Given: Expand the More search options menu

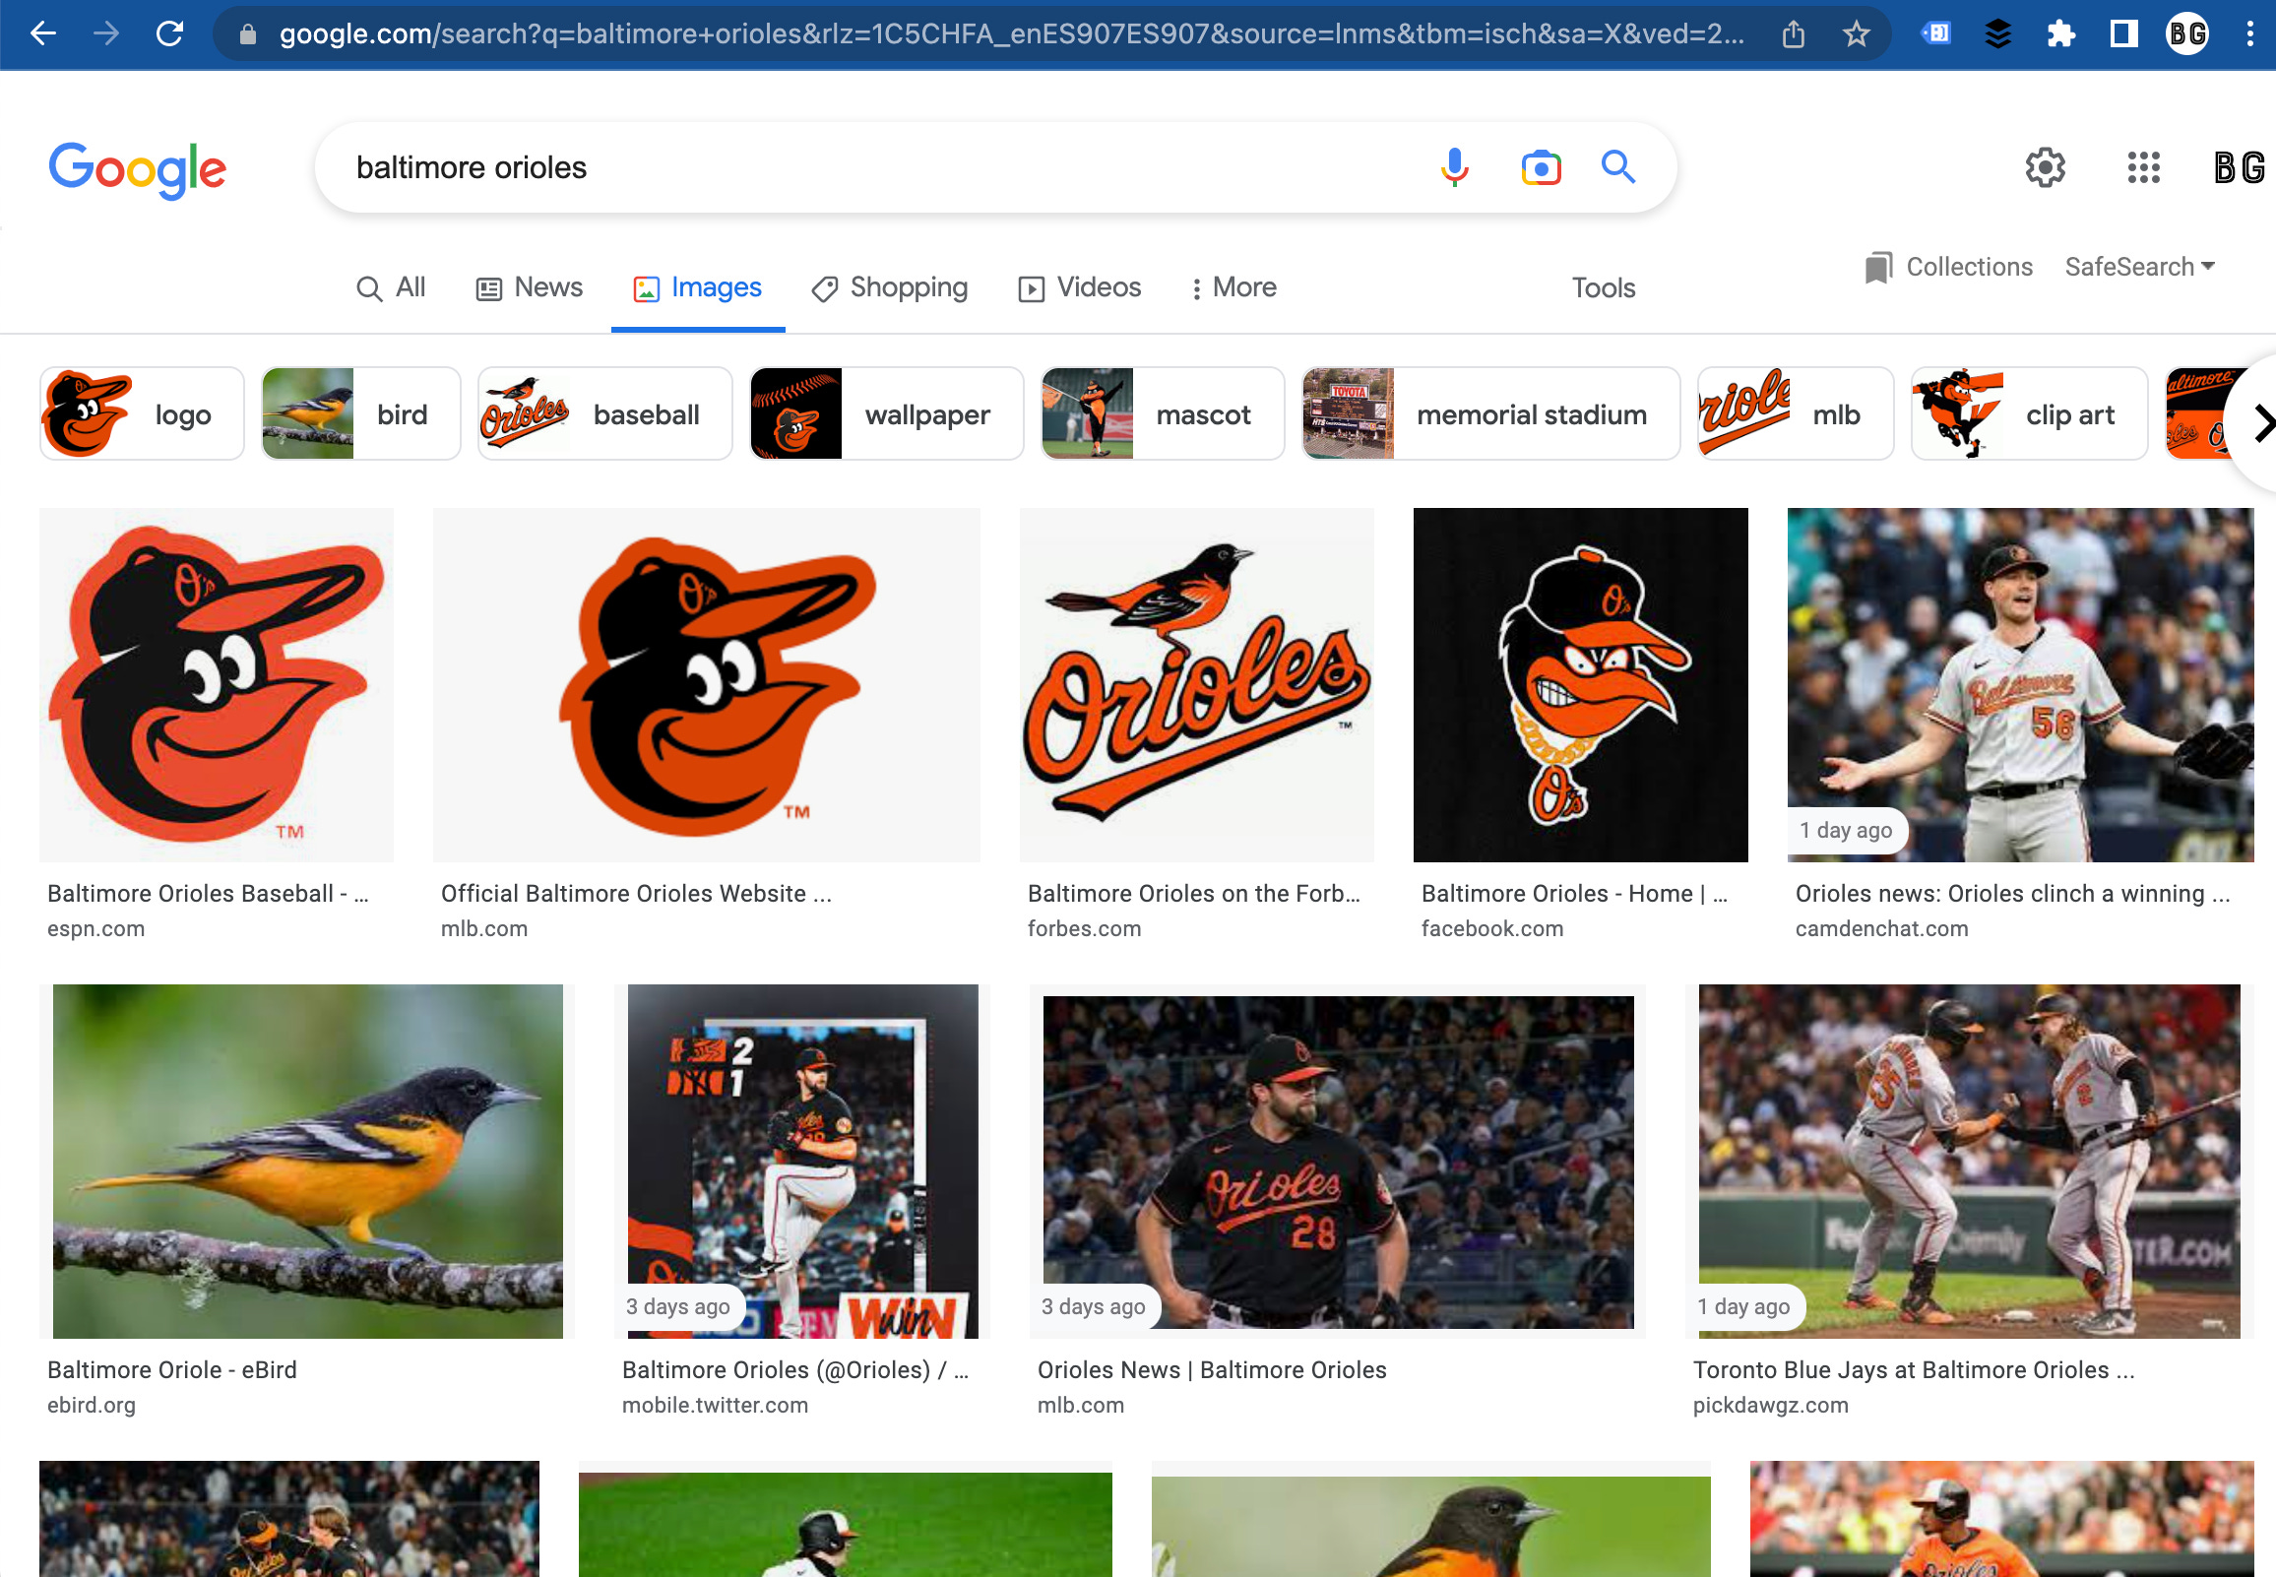Looking at the screenshot, I should [x=1233, y=287].
